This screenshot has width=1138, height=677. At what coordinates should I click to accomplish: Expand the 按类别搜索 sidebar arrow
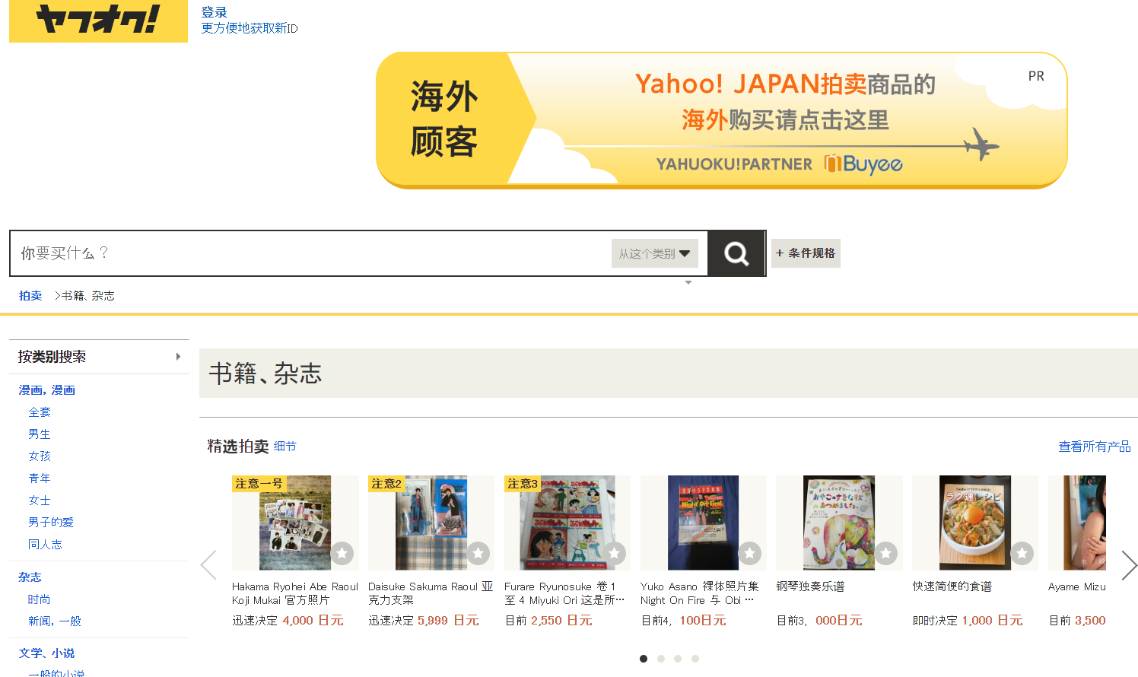[x=178, y=357]
